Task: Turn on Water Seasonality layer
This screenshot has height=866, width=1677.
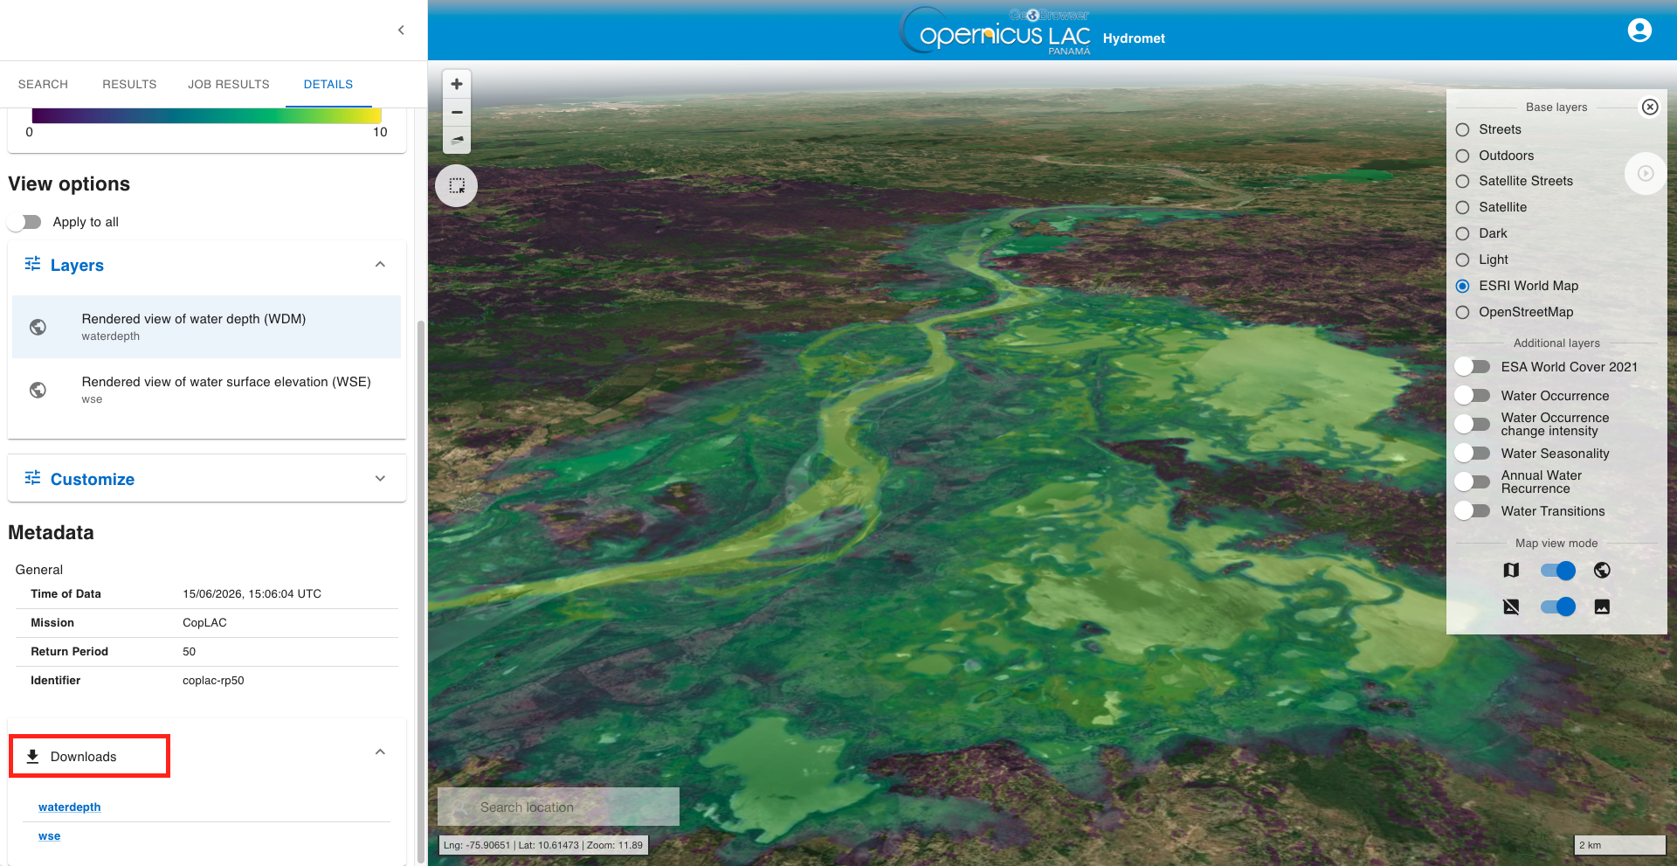Action: (x=1473, y=454)
